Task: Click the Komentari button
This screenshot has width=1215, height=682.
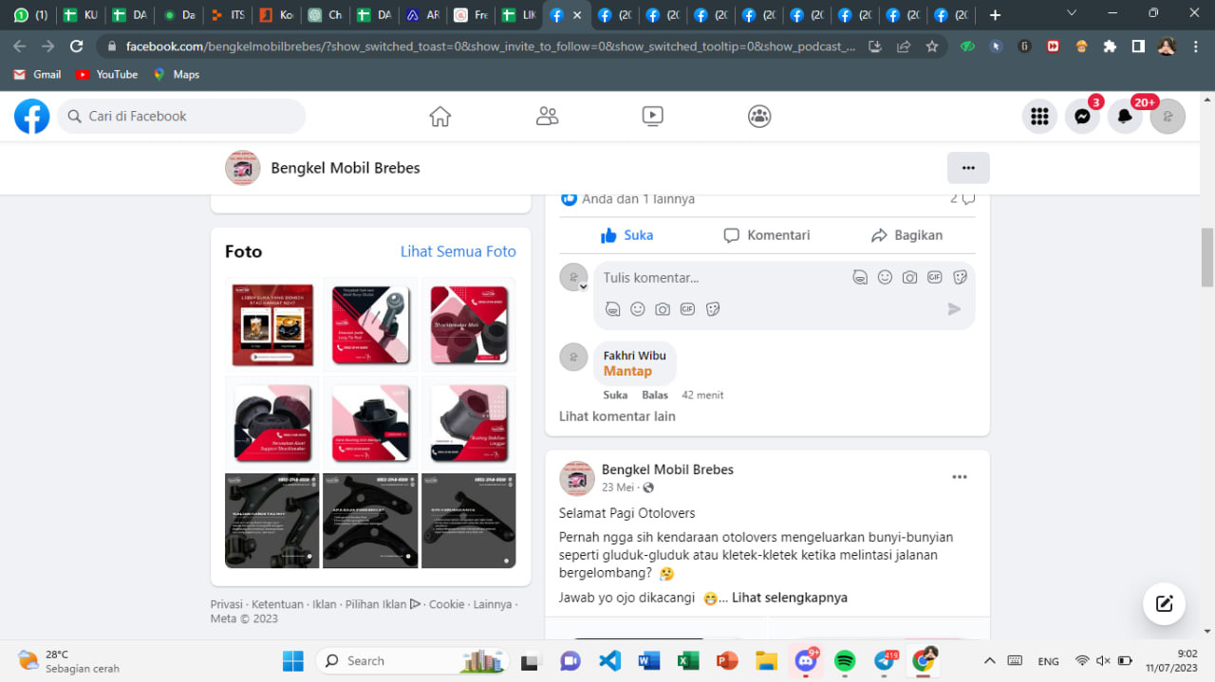Action: click(767, 235)
